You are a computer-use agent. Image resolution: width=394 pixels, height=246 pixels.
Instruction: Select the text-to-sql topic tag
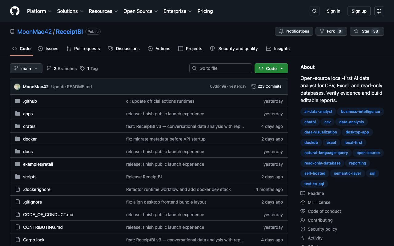pyautogui.click(x=314, y=184)
